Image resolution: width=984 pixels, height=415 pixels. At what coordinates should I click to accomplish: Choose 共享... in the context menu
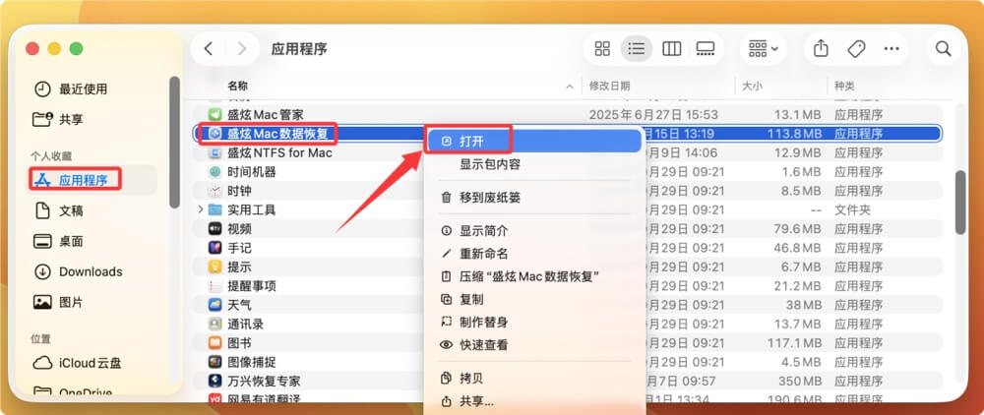coord(532,400)
